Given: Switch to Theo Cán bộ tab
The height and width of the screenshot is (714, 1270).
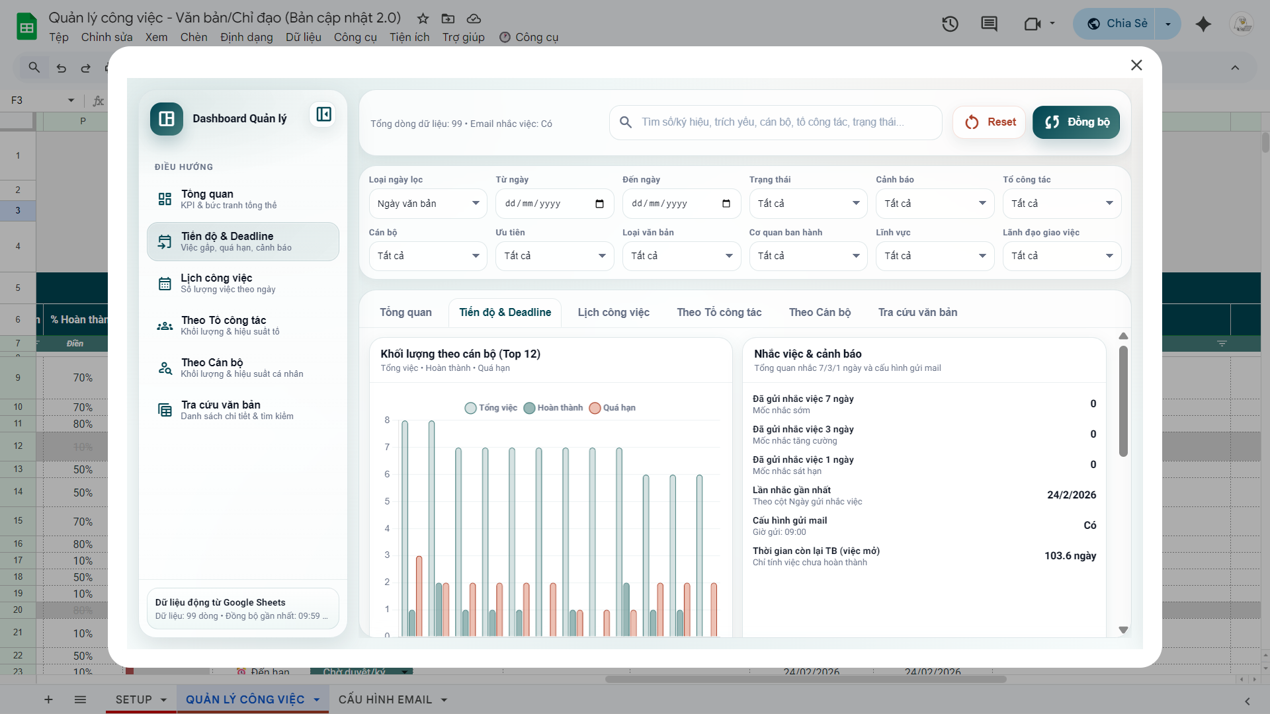Looking at the screenshot, I should pos(820,313).
